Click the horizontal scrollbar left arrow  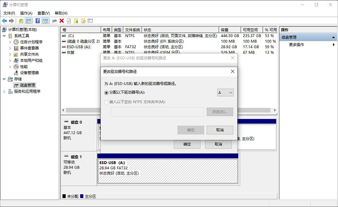pyautogui.click(x=63, y=110)
